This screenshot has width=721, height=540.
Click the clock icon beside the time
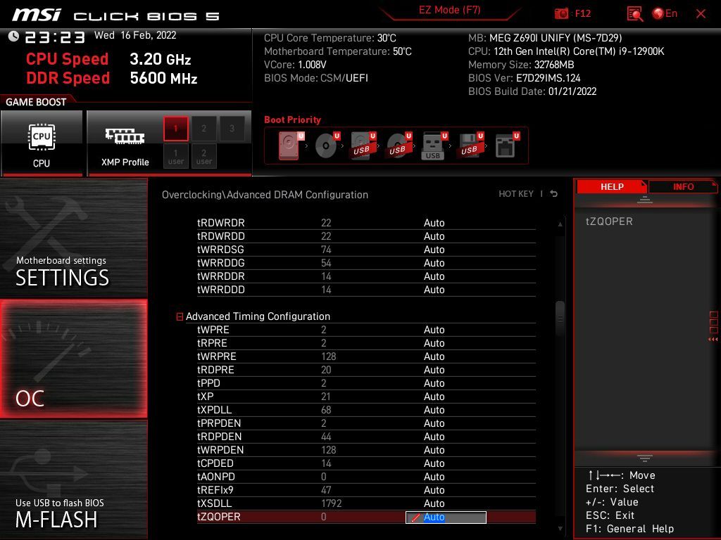13,37
